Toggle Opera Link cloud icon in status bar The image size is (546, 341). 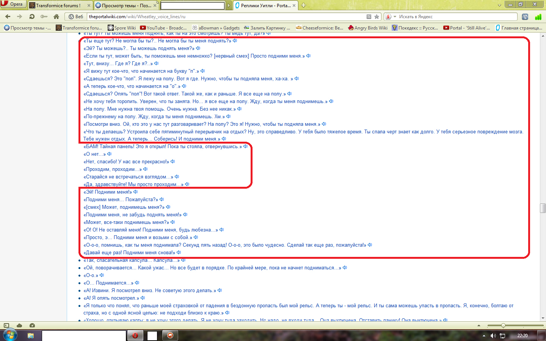(19, 325)
